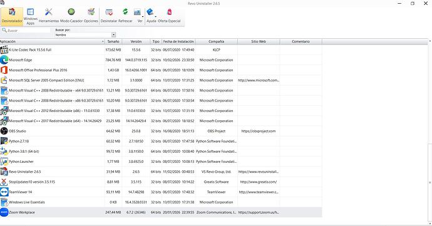Image resolution: width=432 pixels, height=226 pixels.
Task: Open the Desinstalador view
Action: point(12,16)
